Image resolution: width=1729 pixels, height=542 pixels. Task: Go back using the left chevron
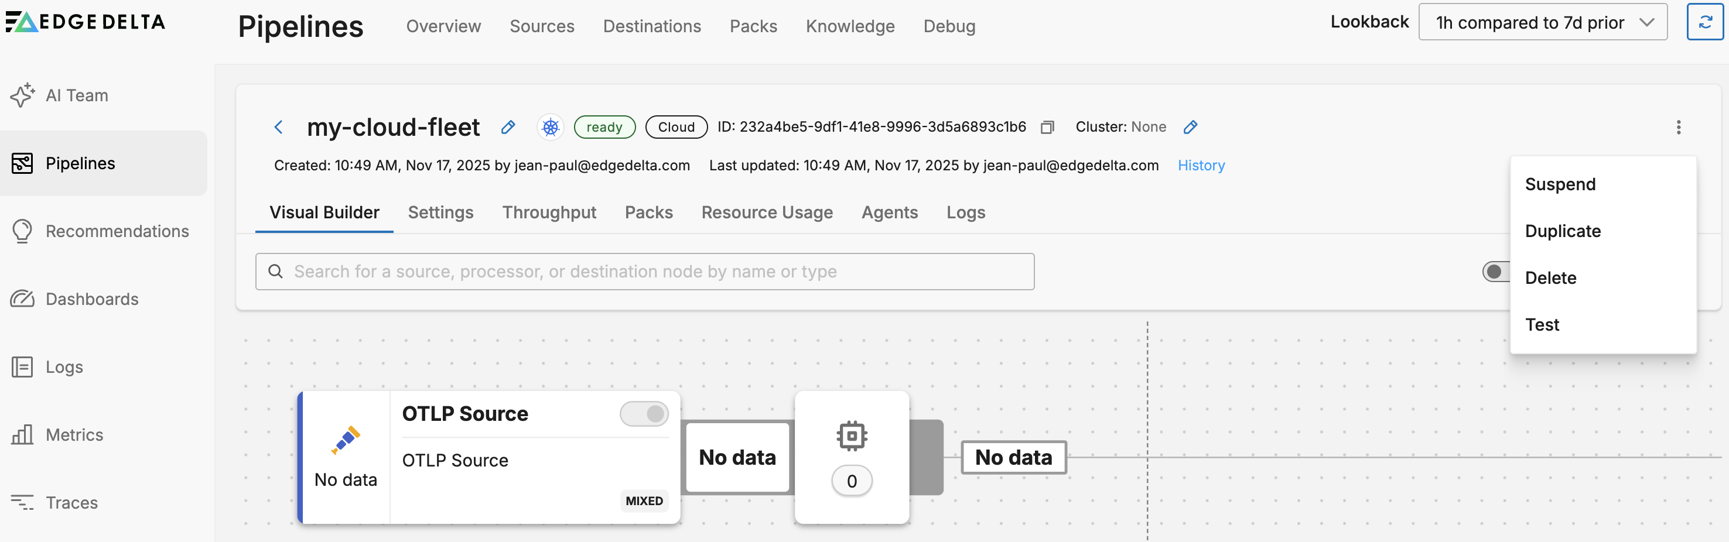pos(279,128)
